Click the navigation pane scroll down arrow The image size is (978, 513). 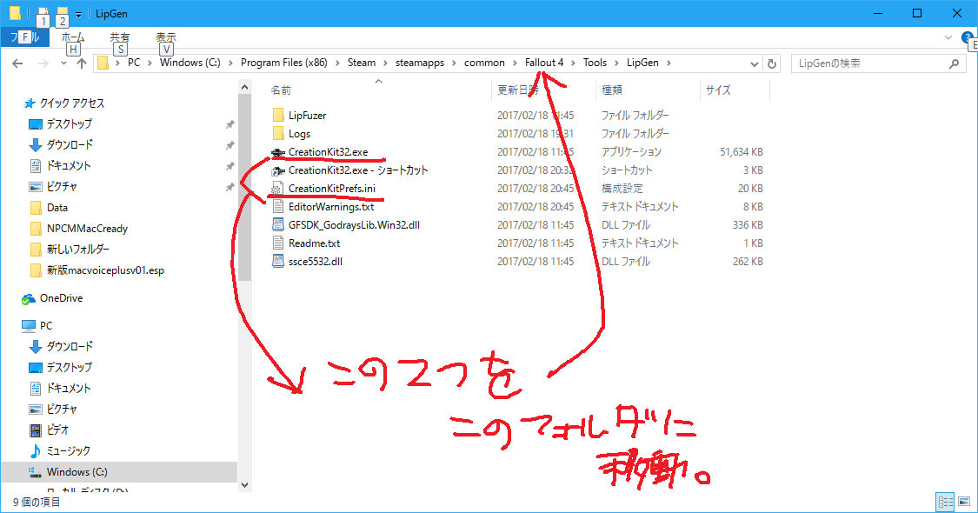(244, 484)
